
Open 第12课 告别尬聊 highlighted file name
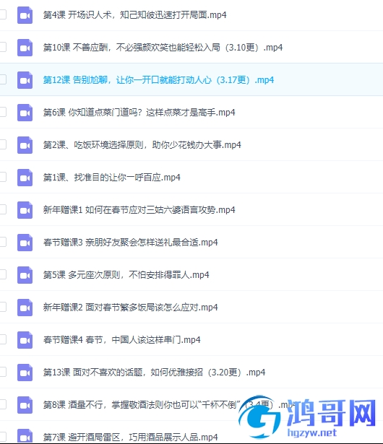pyautogui.click(x=158, y=80)
